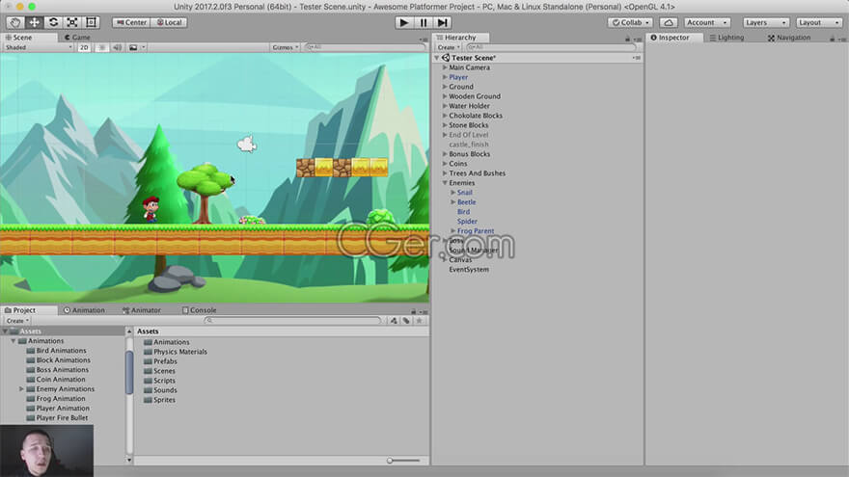The height and width of the screenshot is (477, 849).
Task: Click the Project search field
Action: pyautogui.click(x=292, y=321)
